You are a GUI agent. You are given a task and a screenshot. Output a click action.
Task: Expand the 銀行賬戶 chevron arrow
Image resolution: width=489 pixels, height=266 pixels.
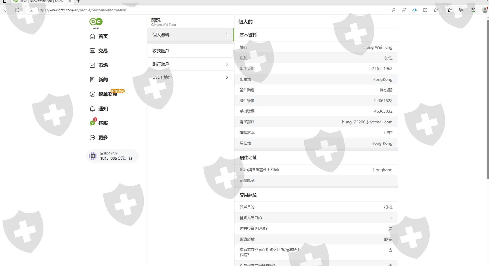[227, 64]
